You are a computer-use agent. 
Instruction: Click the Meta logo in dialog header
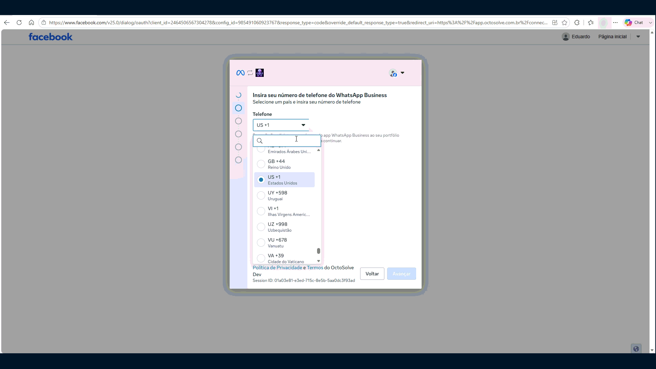pyautogui.click(x=240, y=73)
